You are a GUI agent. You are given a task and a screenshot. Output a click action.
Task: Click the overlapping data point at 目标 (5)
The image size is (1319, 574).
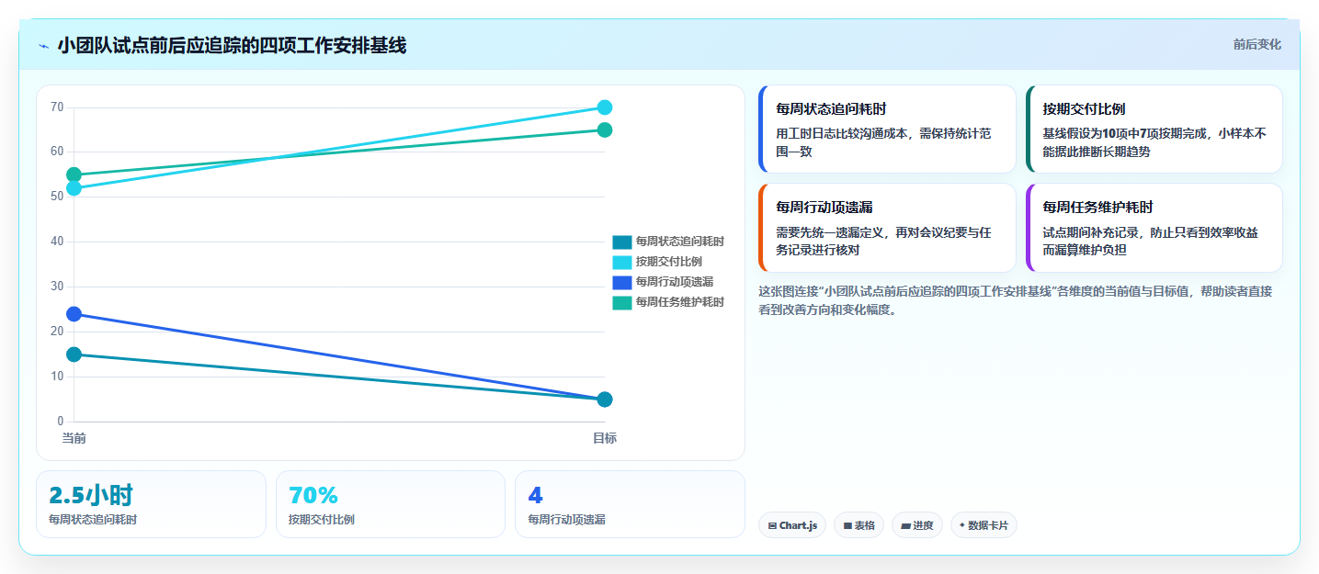point(605,400)
